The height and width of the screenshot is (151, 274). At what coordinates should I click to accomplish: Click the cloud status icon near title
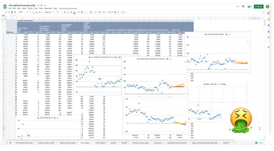pos(45,5)
